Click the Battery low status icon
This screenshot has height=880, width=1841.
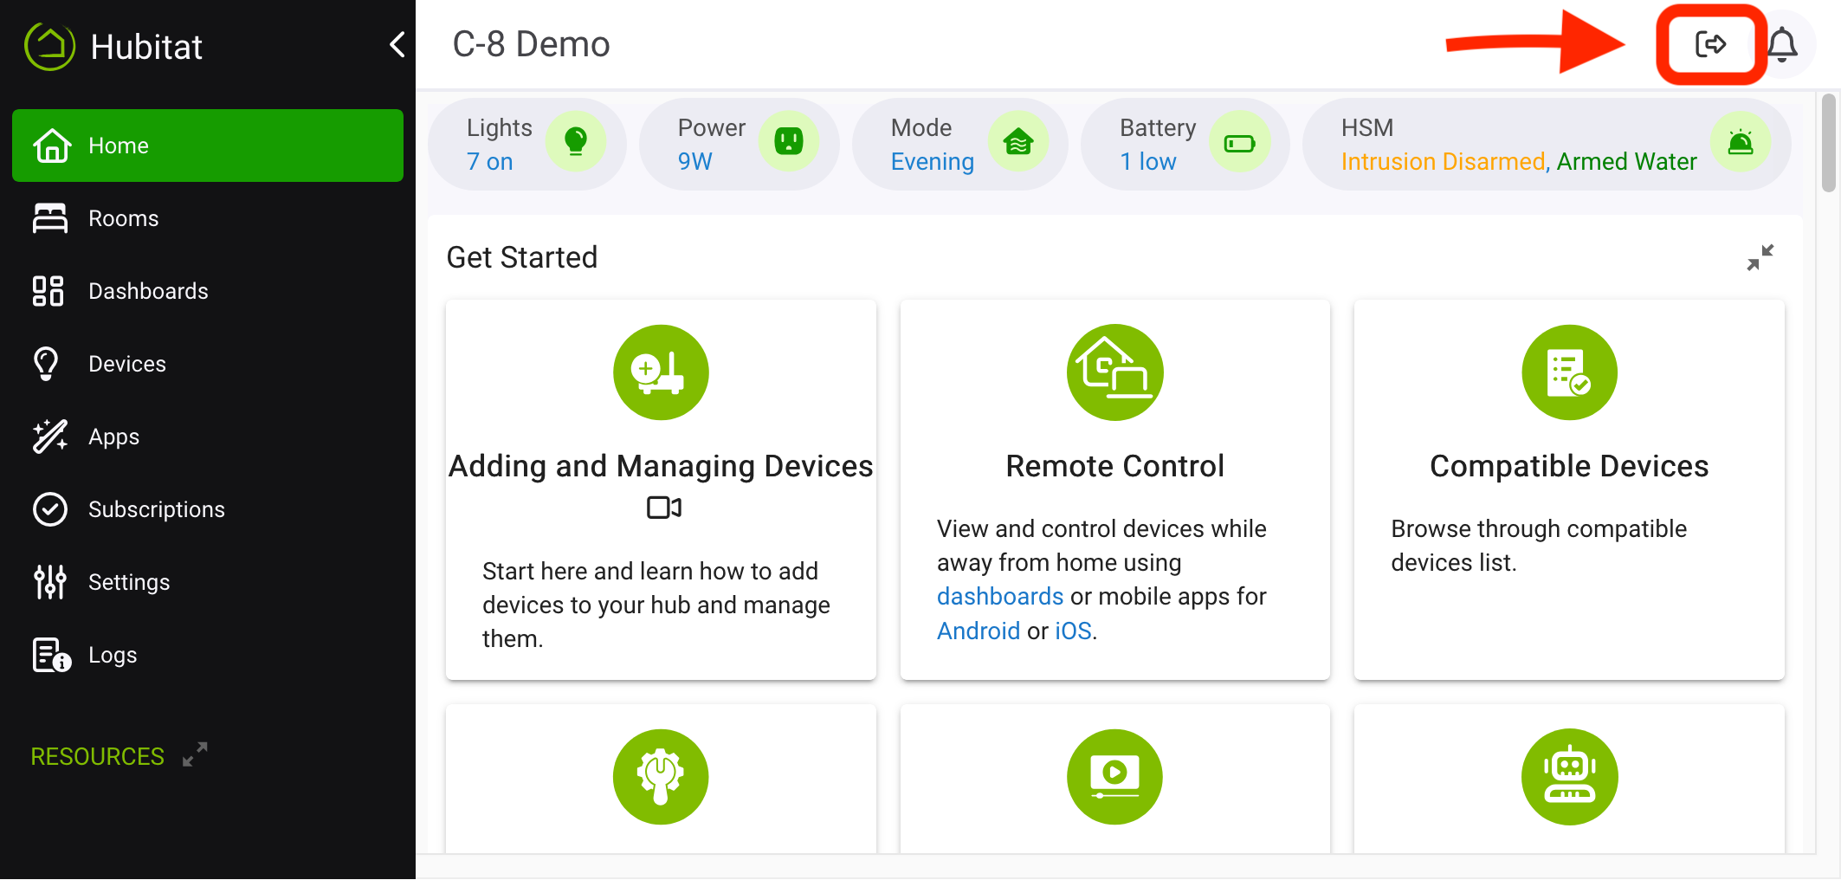[1239, 143]
